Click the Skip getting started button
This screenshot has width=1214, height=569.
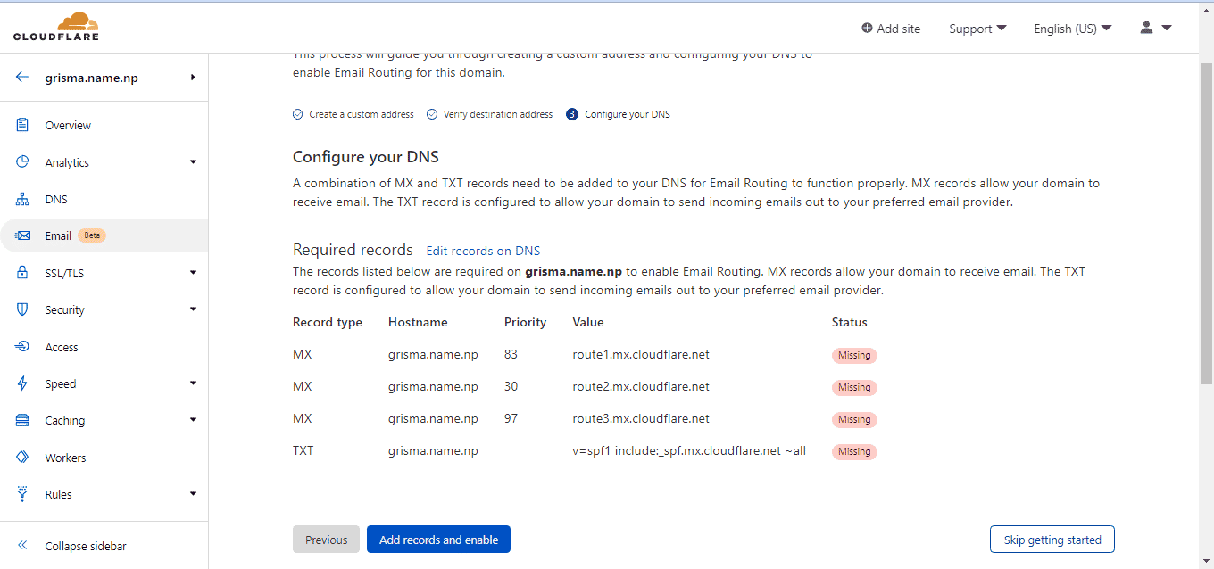(1052, 540)
